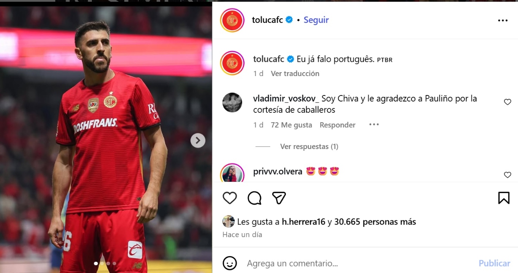
Task: Like the privvv.olvera comment heart
Action: [508, 175]
